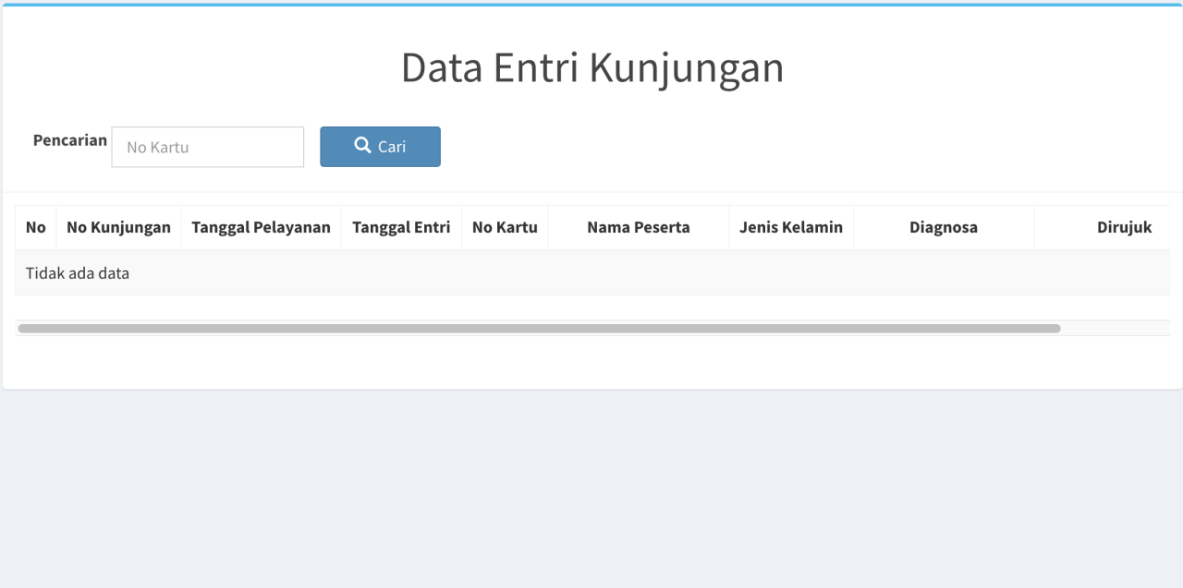Click the Tanggal Pelayanan column header
This screenshot has height=588, width=1183.
(x=261, y=227)
